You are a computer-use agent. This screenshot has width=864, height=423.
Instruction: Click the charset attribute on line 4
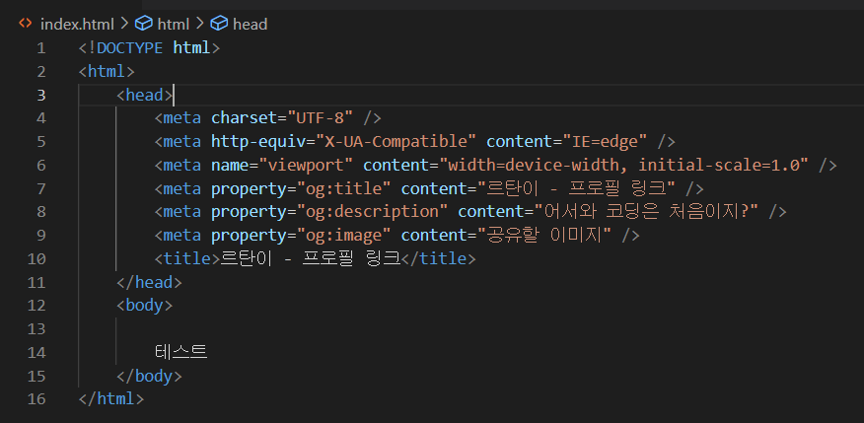pyautogui.click(x=245, y=118)
